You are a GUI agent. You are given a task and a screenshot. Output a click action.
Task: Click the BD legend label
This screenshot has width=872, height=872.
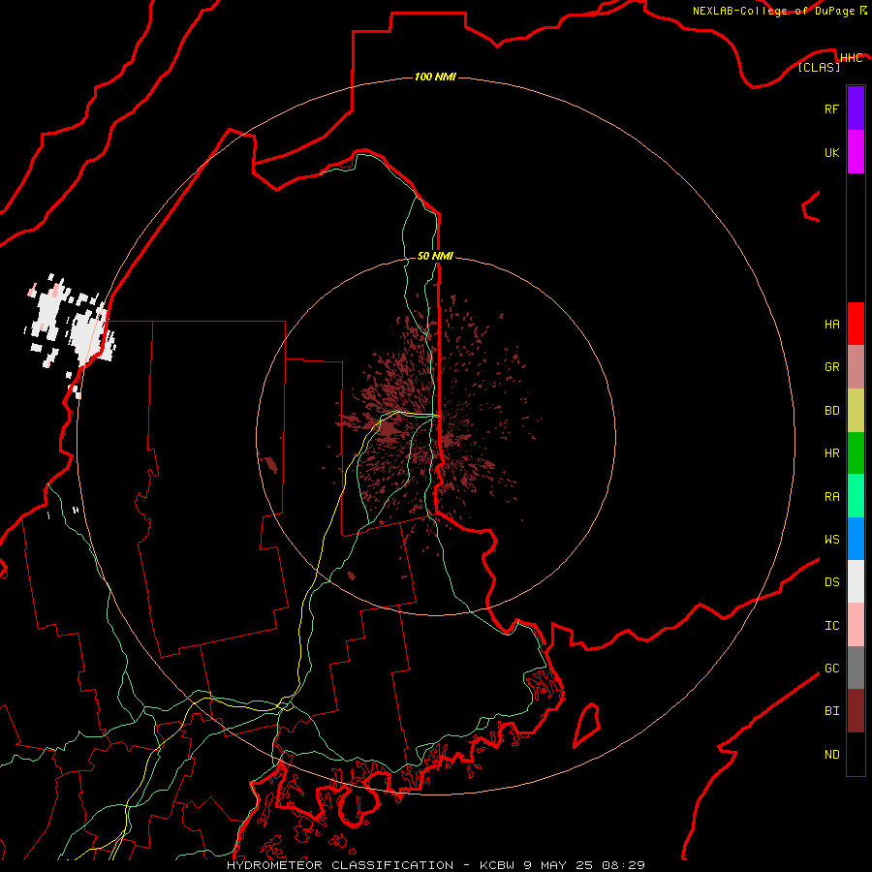tap(831, 411)
